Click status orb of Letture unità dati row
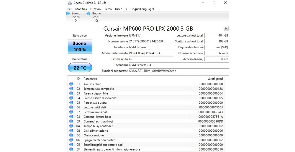295x152 pixels. pos(71,107)
